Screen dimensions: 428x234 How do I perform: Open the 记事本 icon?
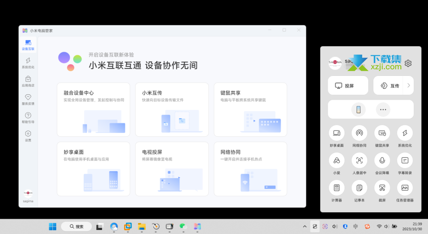pos(359,188)
